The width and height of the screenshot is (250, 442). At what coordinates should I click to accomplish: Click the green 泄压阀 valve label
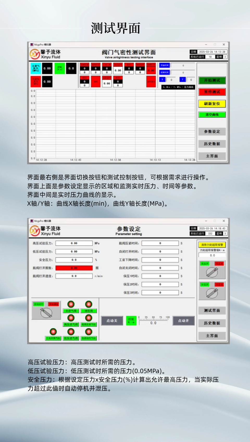pos(89,311)
